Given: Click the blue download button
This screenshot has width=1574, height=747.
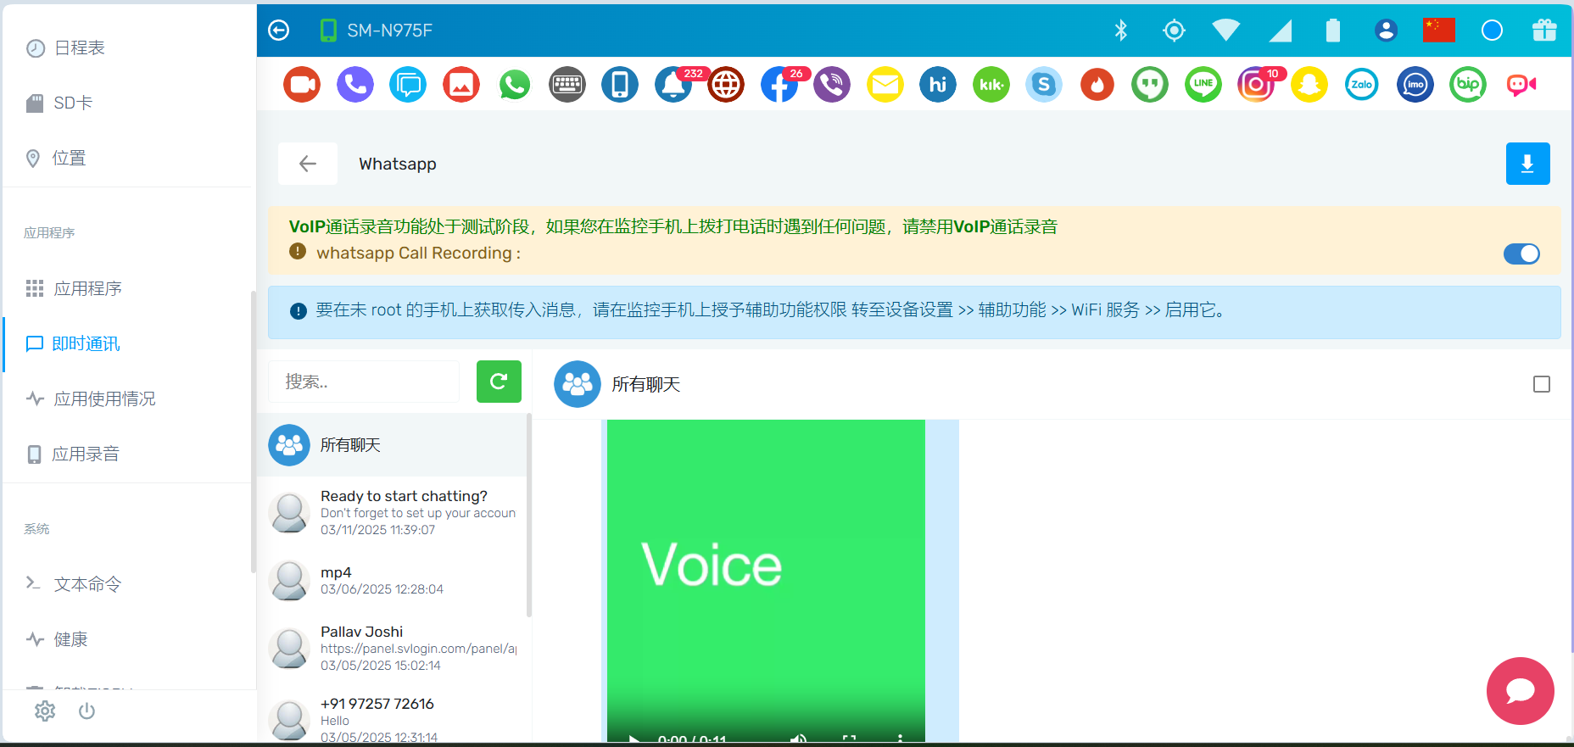Looking at the screenshot, I should point(1527,164).
